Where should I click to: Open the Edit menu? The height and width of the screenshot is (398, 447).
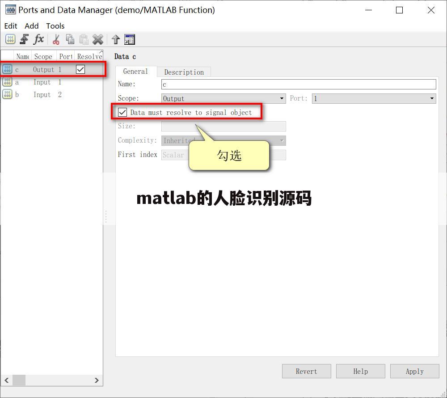pyautogui.click(x=11, y=26)
